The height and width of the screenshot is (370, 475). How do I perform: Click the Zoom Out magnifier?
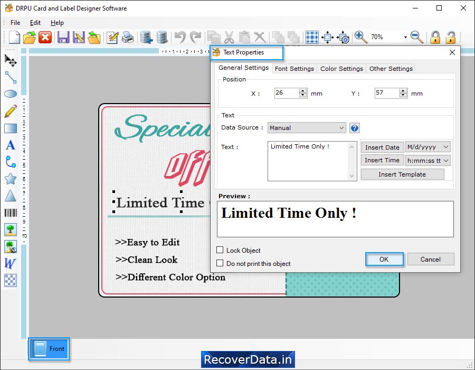click(x=417, y=38)
